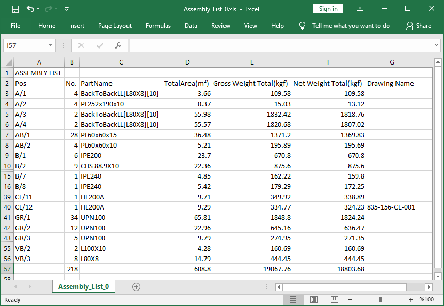Expand the formula bar with the chevron

(x=437, y=45)
